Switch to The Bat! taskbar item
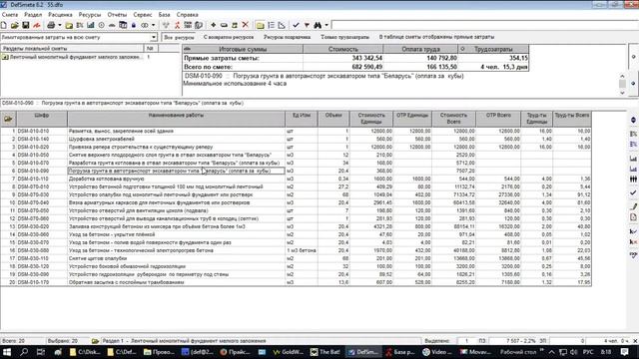The height and width of the screenshot is (359, 639). pos(325,352)
